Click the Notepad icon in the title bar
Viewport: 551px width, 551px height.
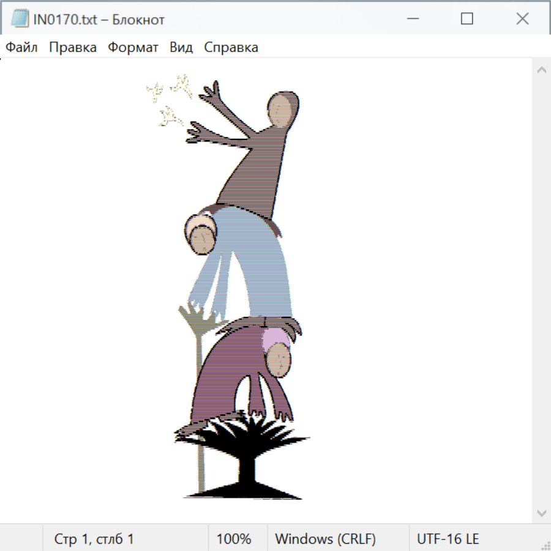(20, 19)
